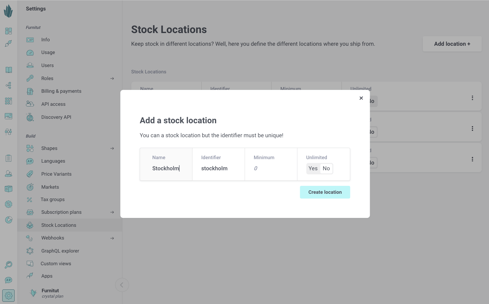
Task: Click the Minimum value input field
Action: pyautogui.click(x=270, y=169)
